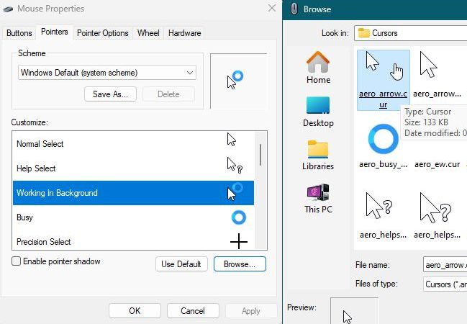Select the larger second aero_helps... cursor file
The width and height of the screenshot is (467, 324).
point(437,215)
